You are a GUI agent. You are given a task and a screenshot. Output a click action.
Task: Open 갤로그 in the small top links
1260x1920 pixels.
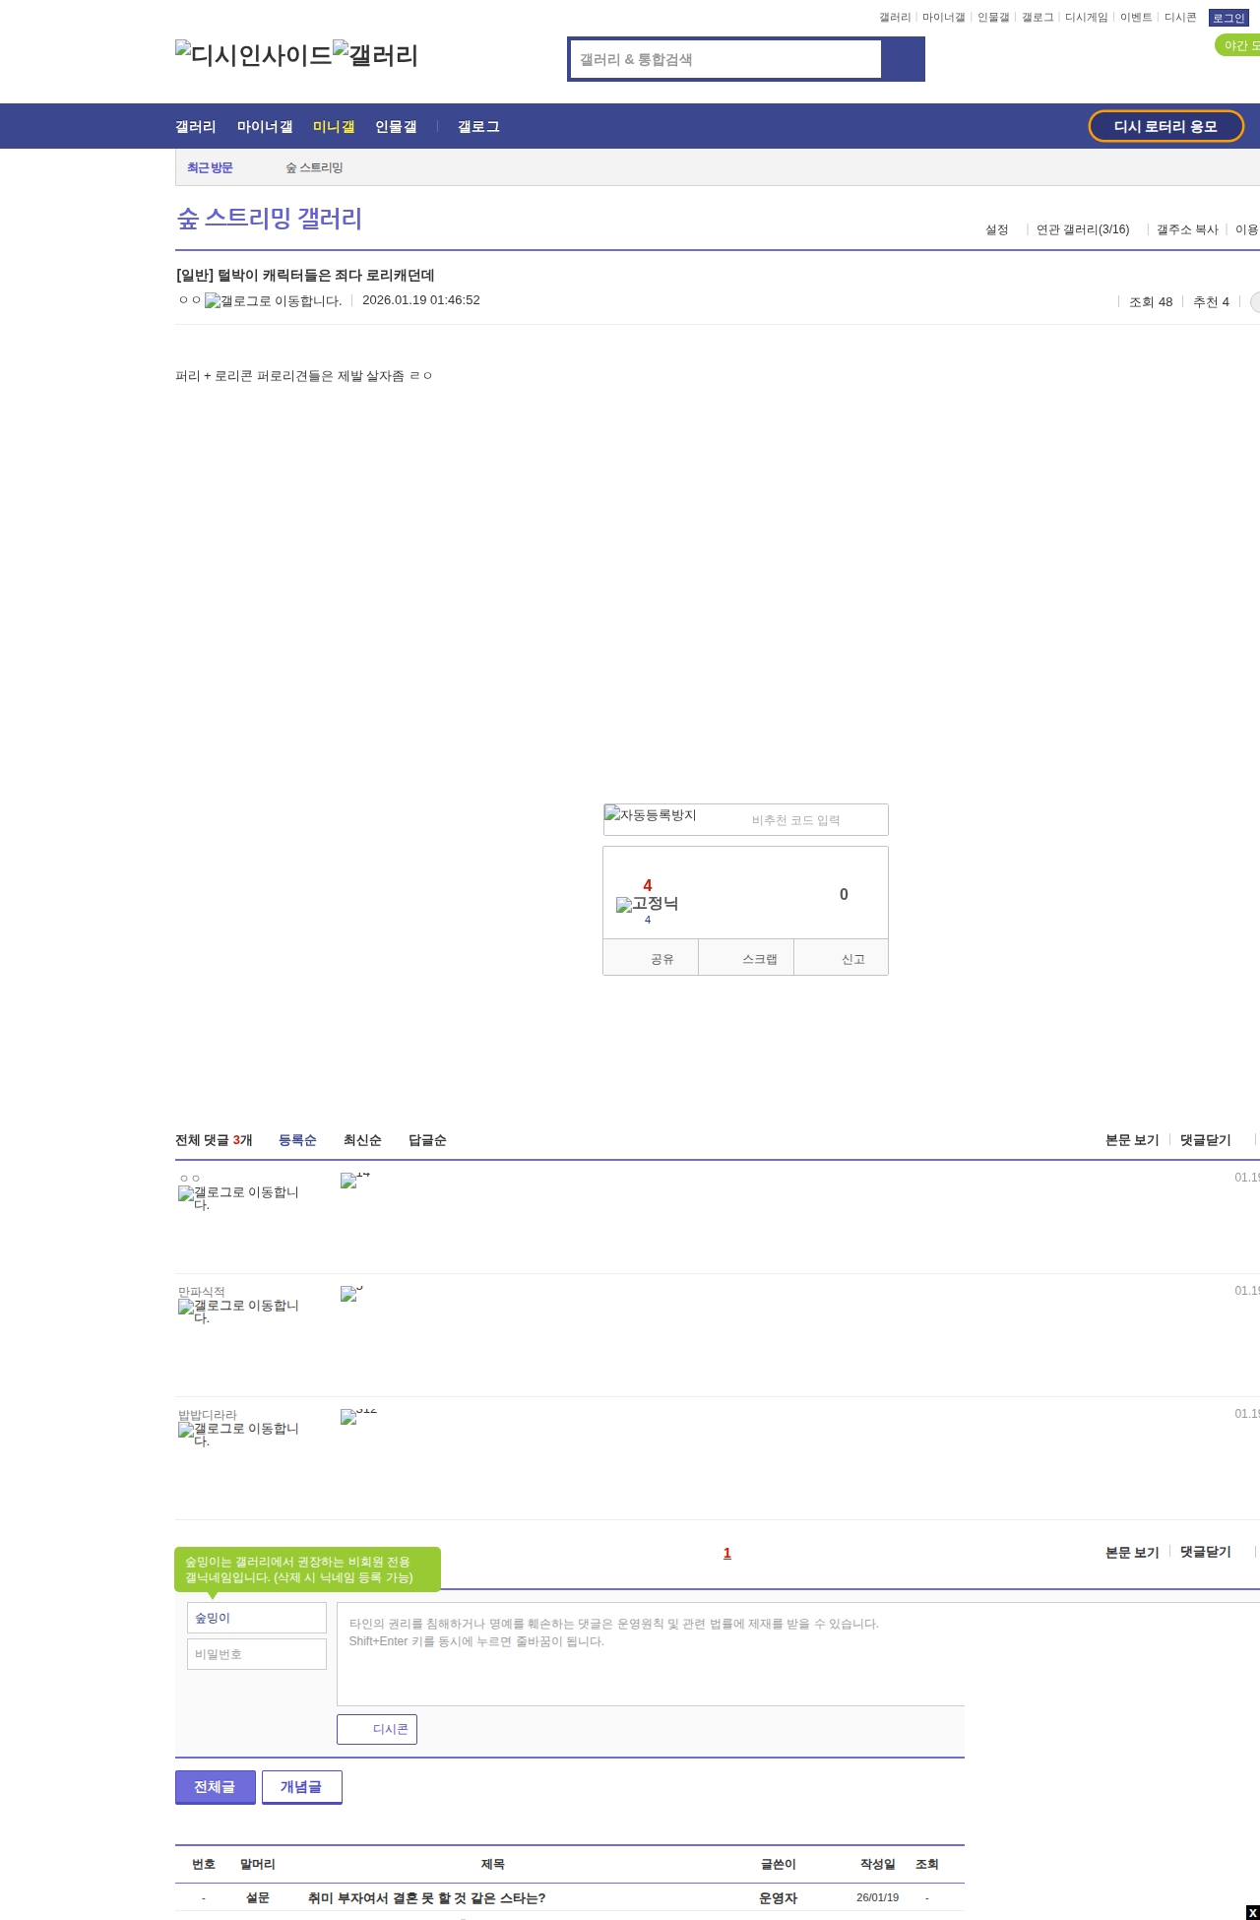click(1038, 18)
